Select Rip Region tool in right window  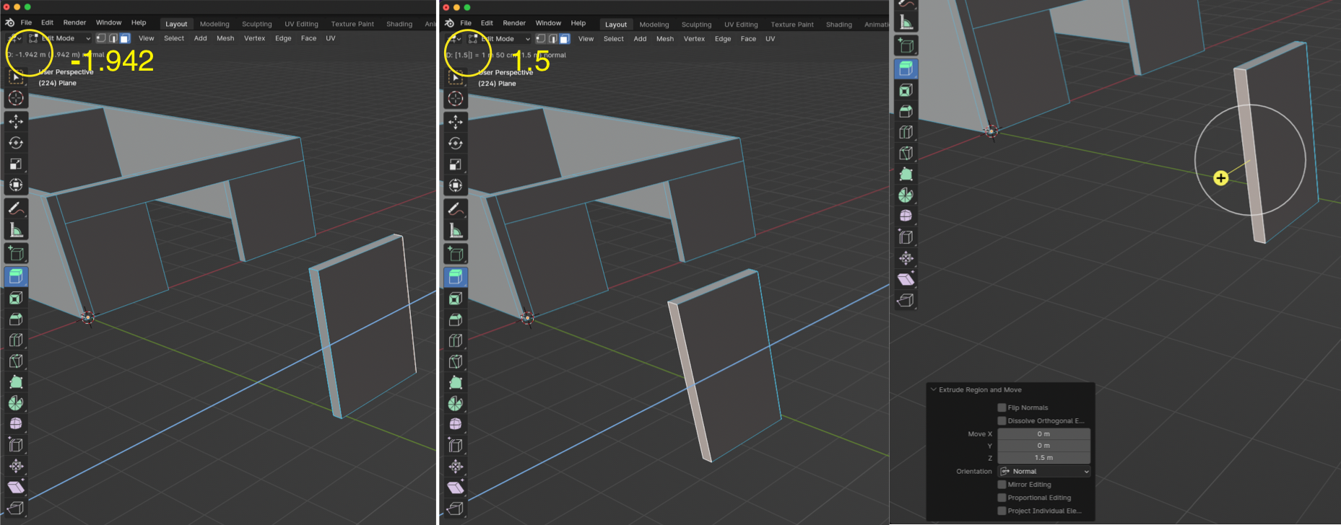point(906,299)
